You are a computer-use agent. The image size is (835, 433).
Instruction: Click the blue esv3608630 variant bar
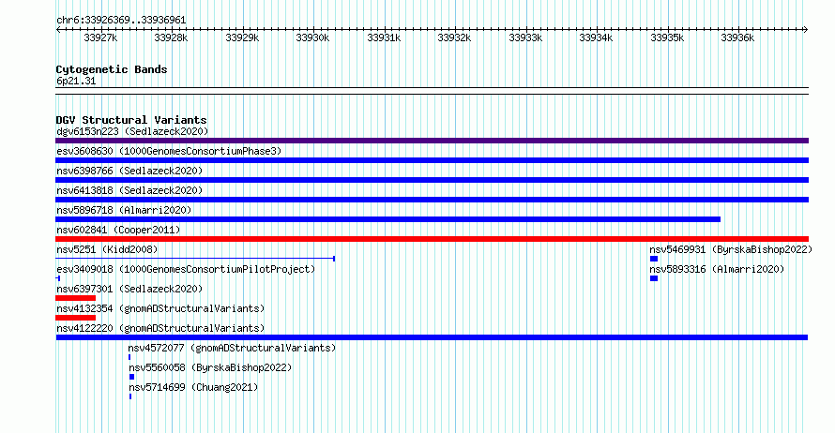pyautogui.click(x=432, y=160)
